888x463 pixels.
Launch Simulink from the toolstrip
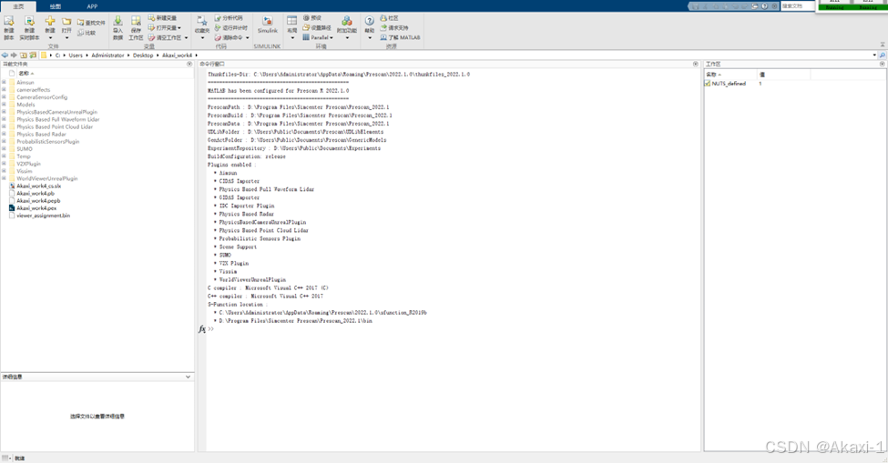click(x=267, y=25)
